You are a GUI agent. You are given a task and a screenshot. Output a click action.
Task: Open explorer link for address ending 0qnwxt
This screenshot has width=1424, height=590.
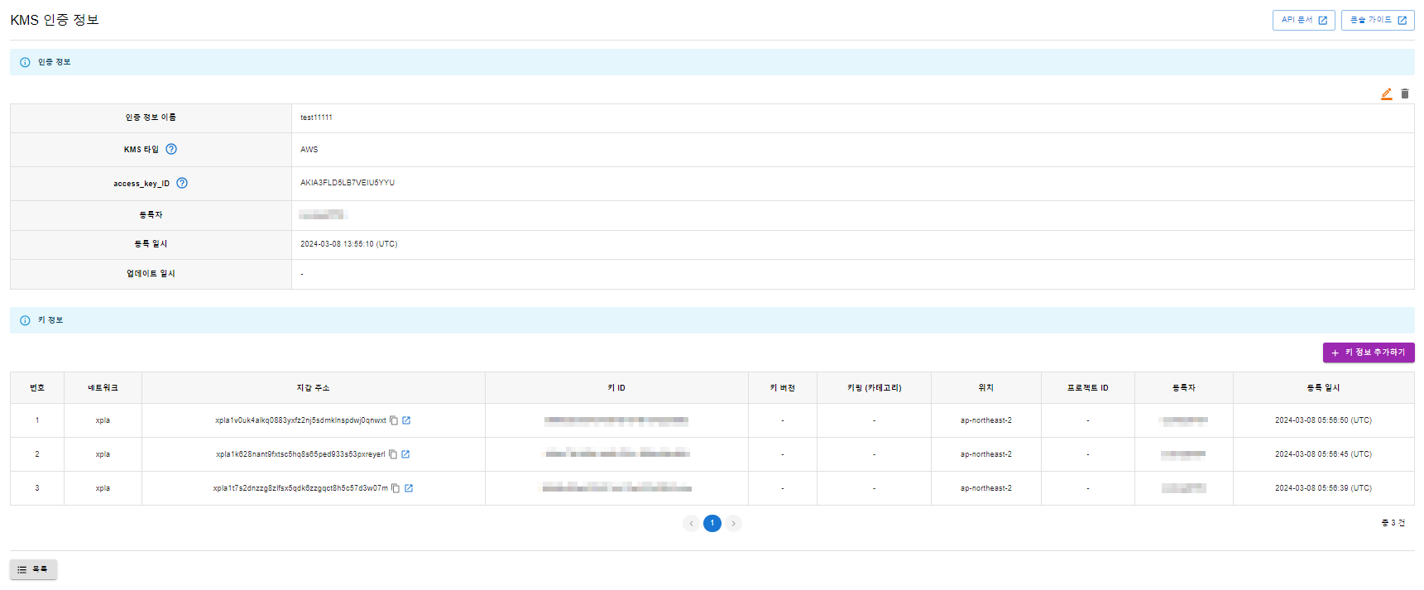(406, 420)
